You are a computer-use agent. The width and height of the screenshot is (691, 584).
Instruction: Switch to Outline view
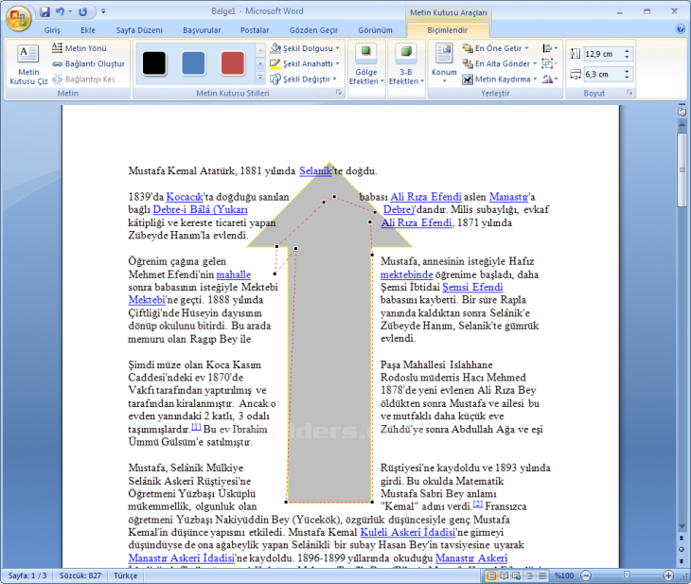point(529,575)
